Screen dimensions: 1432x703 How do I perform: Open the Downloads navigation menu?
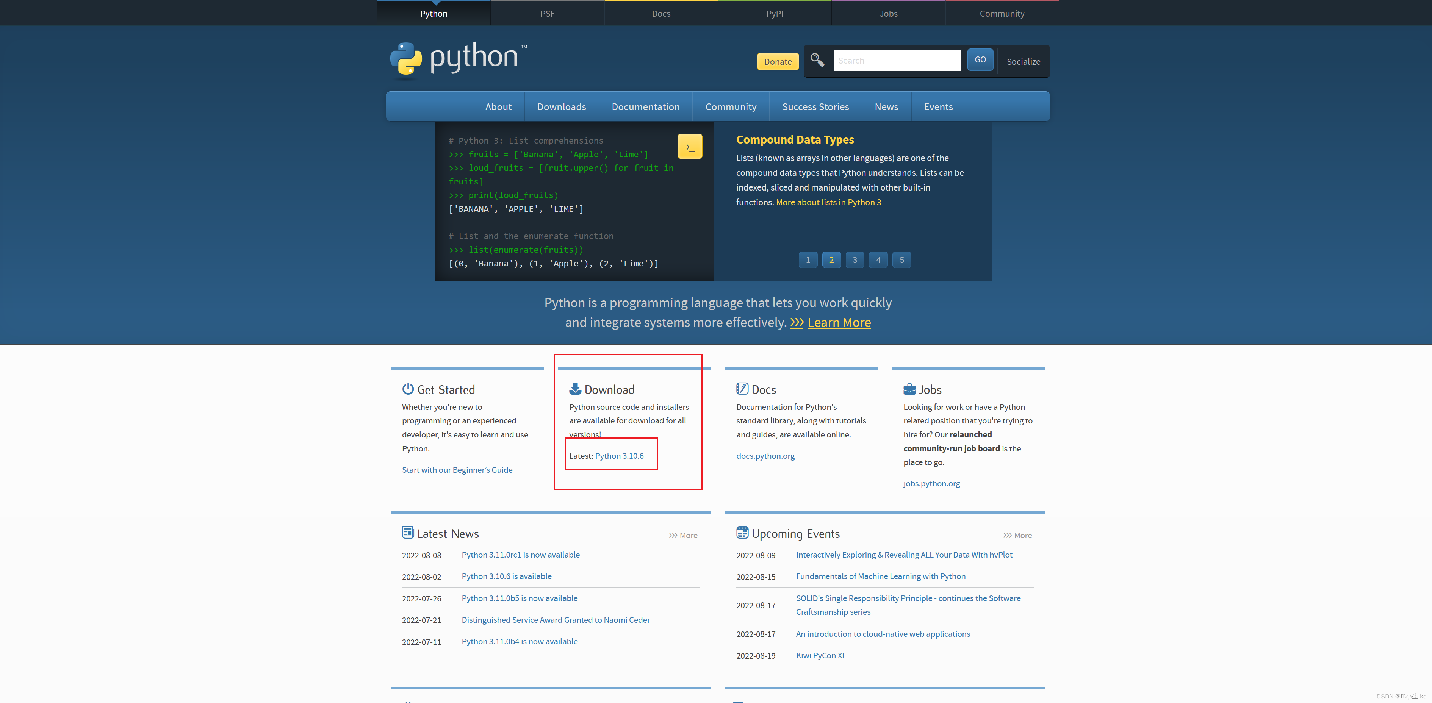click(x=562, y=106)
